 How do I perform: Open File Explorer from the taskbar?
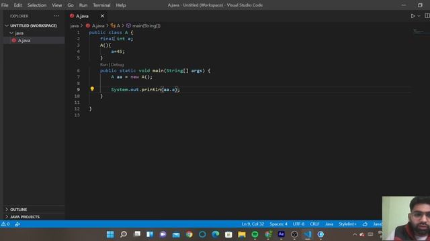click(242, 234)
